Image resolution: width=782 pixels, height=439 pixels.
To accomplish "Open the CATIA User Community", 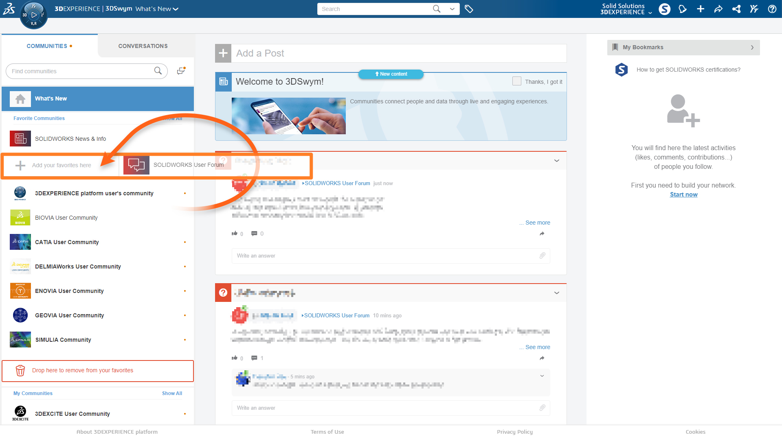I will point(67,242).
